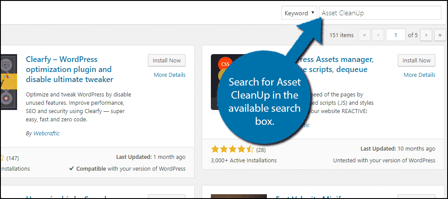The width and height of the screenshot is (448, 199).
Task: Go to the first page of results
Action: pyautogui.click(x=364, y=35)
